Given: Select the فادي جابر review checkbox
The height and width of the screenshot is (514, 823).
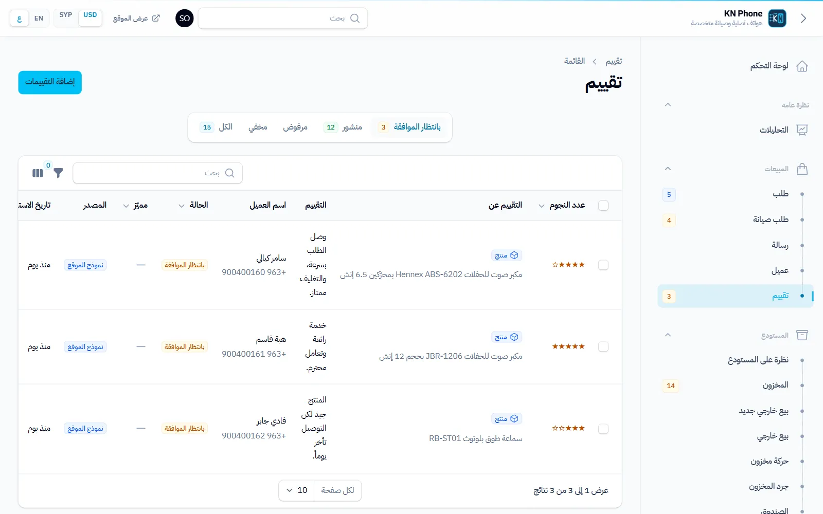Looking at the screenshot, I should coord(603,429).
